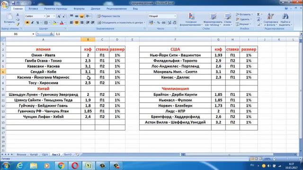This screenshot has height=170, width=303.
Task: Click the Clear eraser icon
Action: (x=258, y=24)
